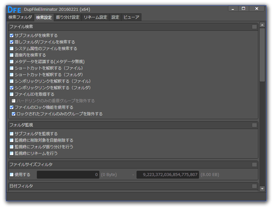Enable ショートカットを解釈する（フォルダ）
The width and height of the screenshot is (273, 208).
click(x=12, y=75)
